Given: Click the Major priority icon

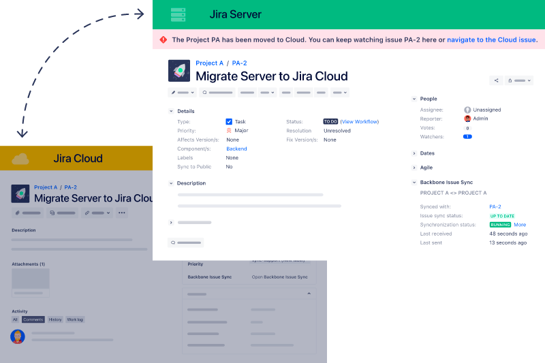Looking at the screenshot, I should 229,130.
